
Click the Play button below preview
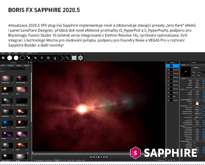[x=99, y=157]
